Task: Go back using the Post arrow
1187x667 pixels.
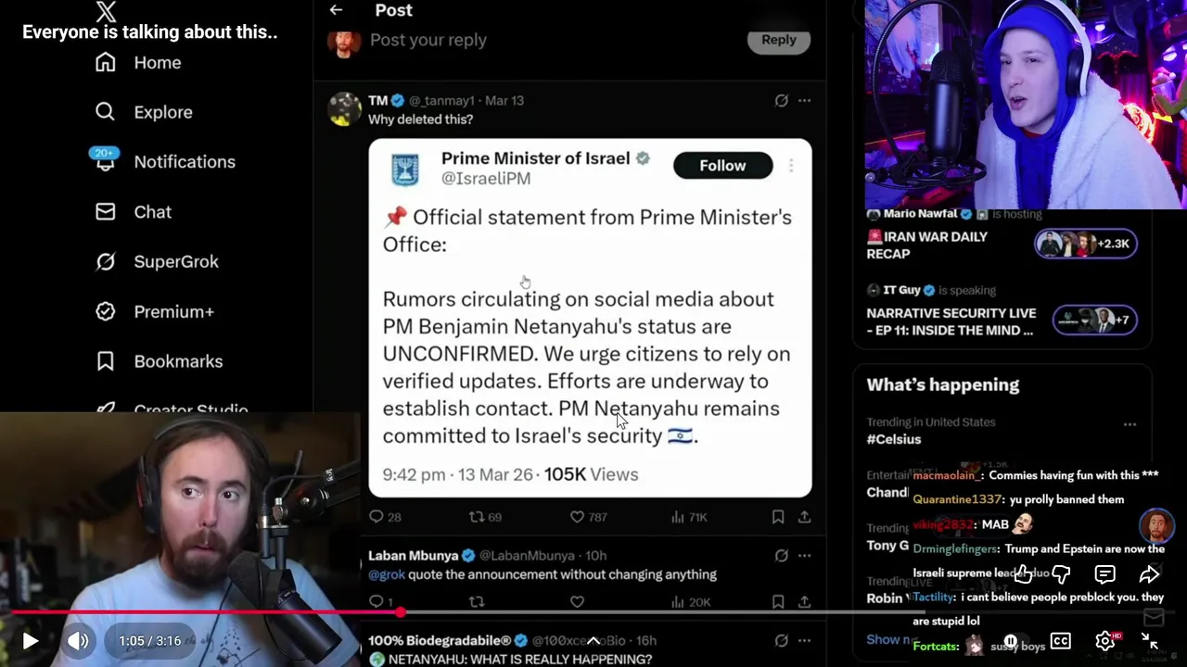Action: (x=336, y=10)
